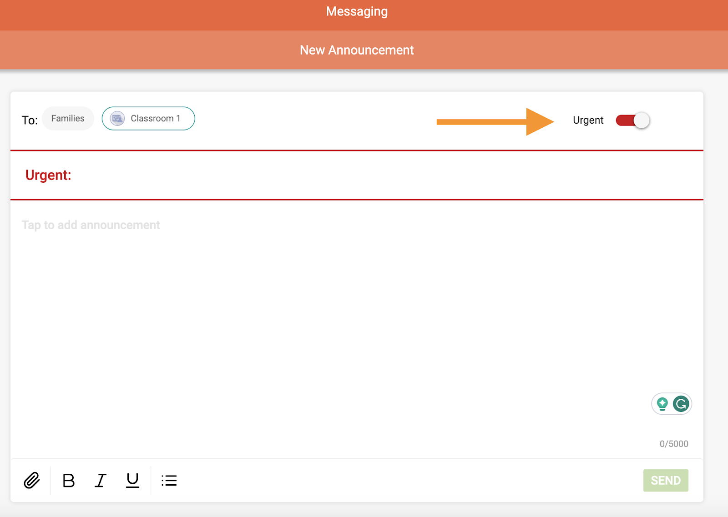This screenshot has width=728, height=517.
Task: Click the green lightbulb suggestion icon
Action: tap(662, 404)
